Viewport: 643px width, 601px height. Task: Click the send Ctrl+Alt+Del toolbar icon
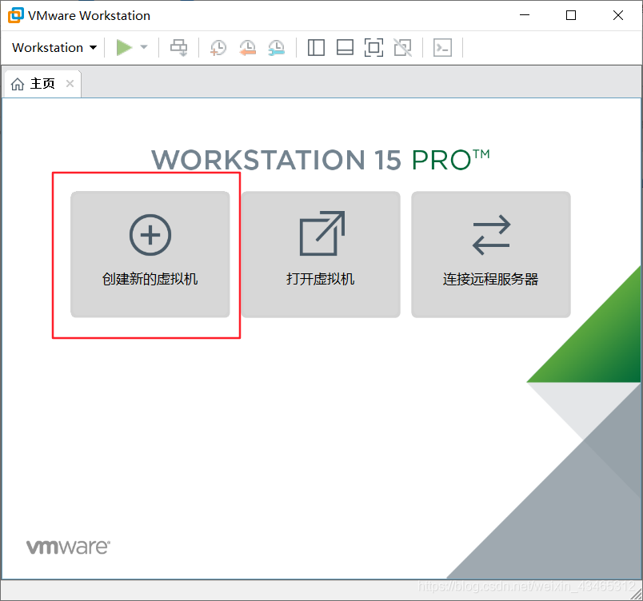pyautogui.click(x=179, y=47)
